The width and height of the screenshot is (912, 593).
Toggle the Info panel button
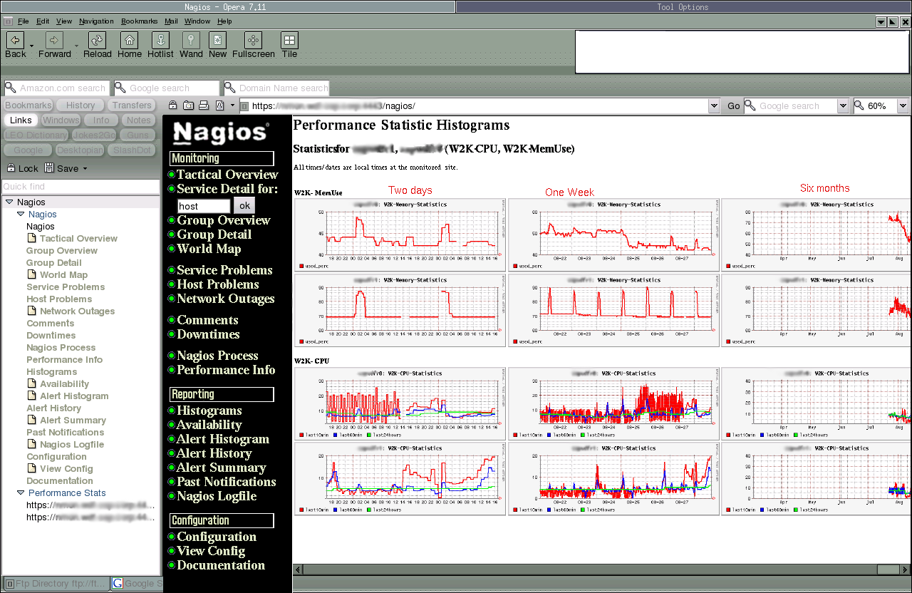(x=101, y=120)
